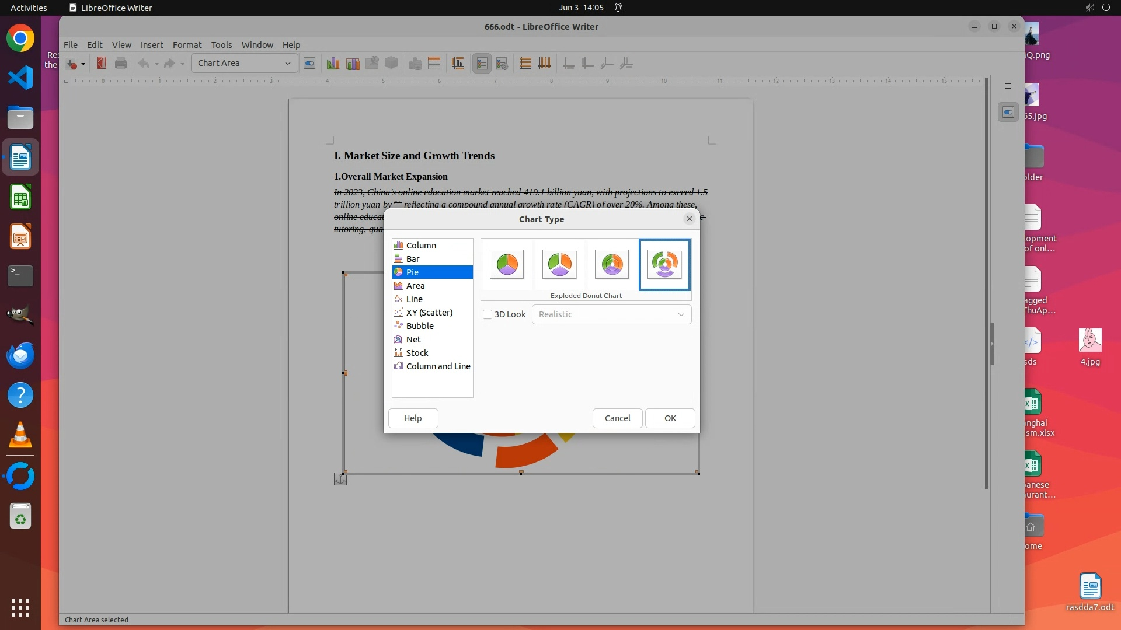Select Column and Line chart type

click(x=438, y=366)
